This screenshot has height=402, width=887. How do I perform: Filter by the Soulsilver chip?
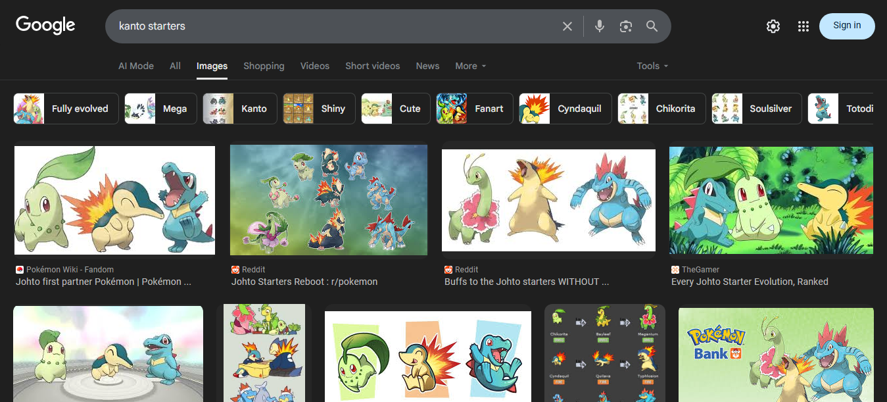pos(757,109)
